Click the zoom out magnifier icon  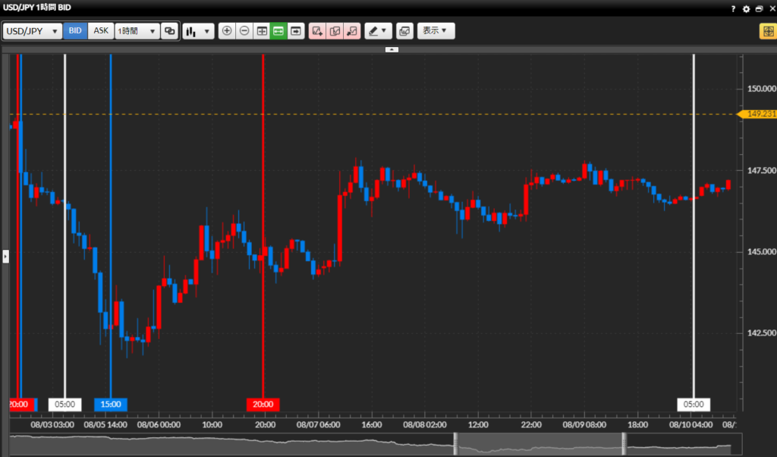coord(244,31)
